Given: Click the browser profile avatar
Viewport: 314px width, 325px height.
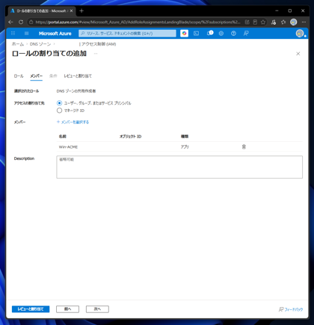Looking at the screenshot, I should point(294,22).
